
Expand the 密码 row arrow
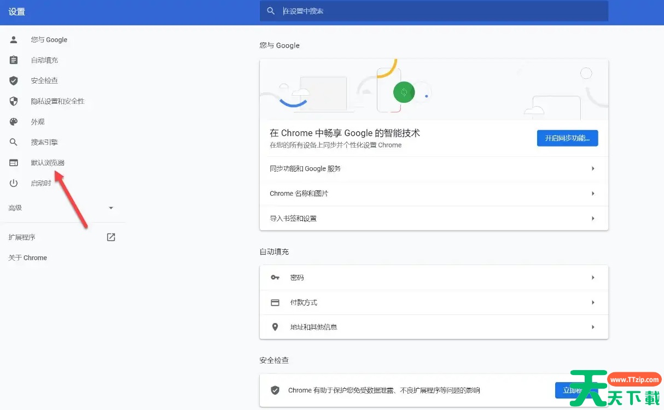(x=593, y=278)
